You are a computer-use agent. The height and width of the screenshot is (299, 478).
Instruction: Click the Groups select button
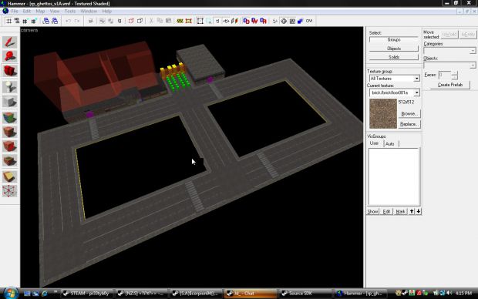click(393, 39)
